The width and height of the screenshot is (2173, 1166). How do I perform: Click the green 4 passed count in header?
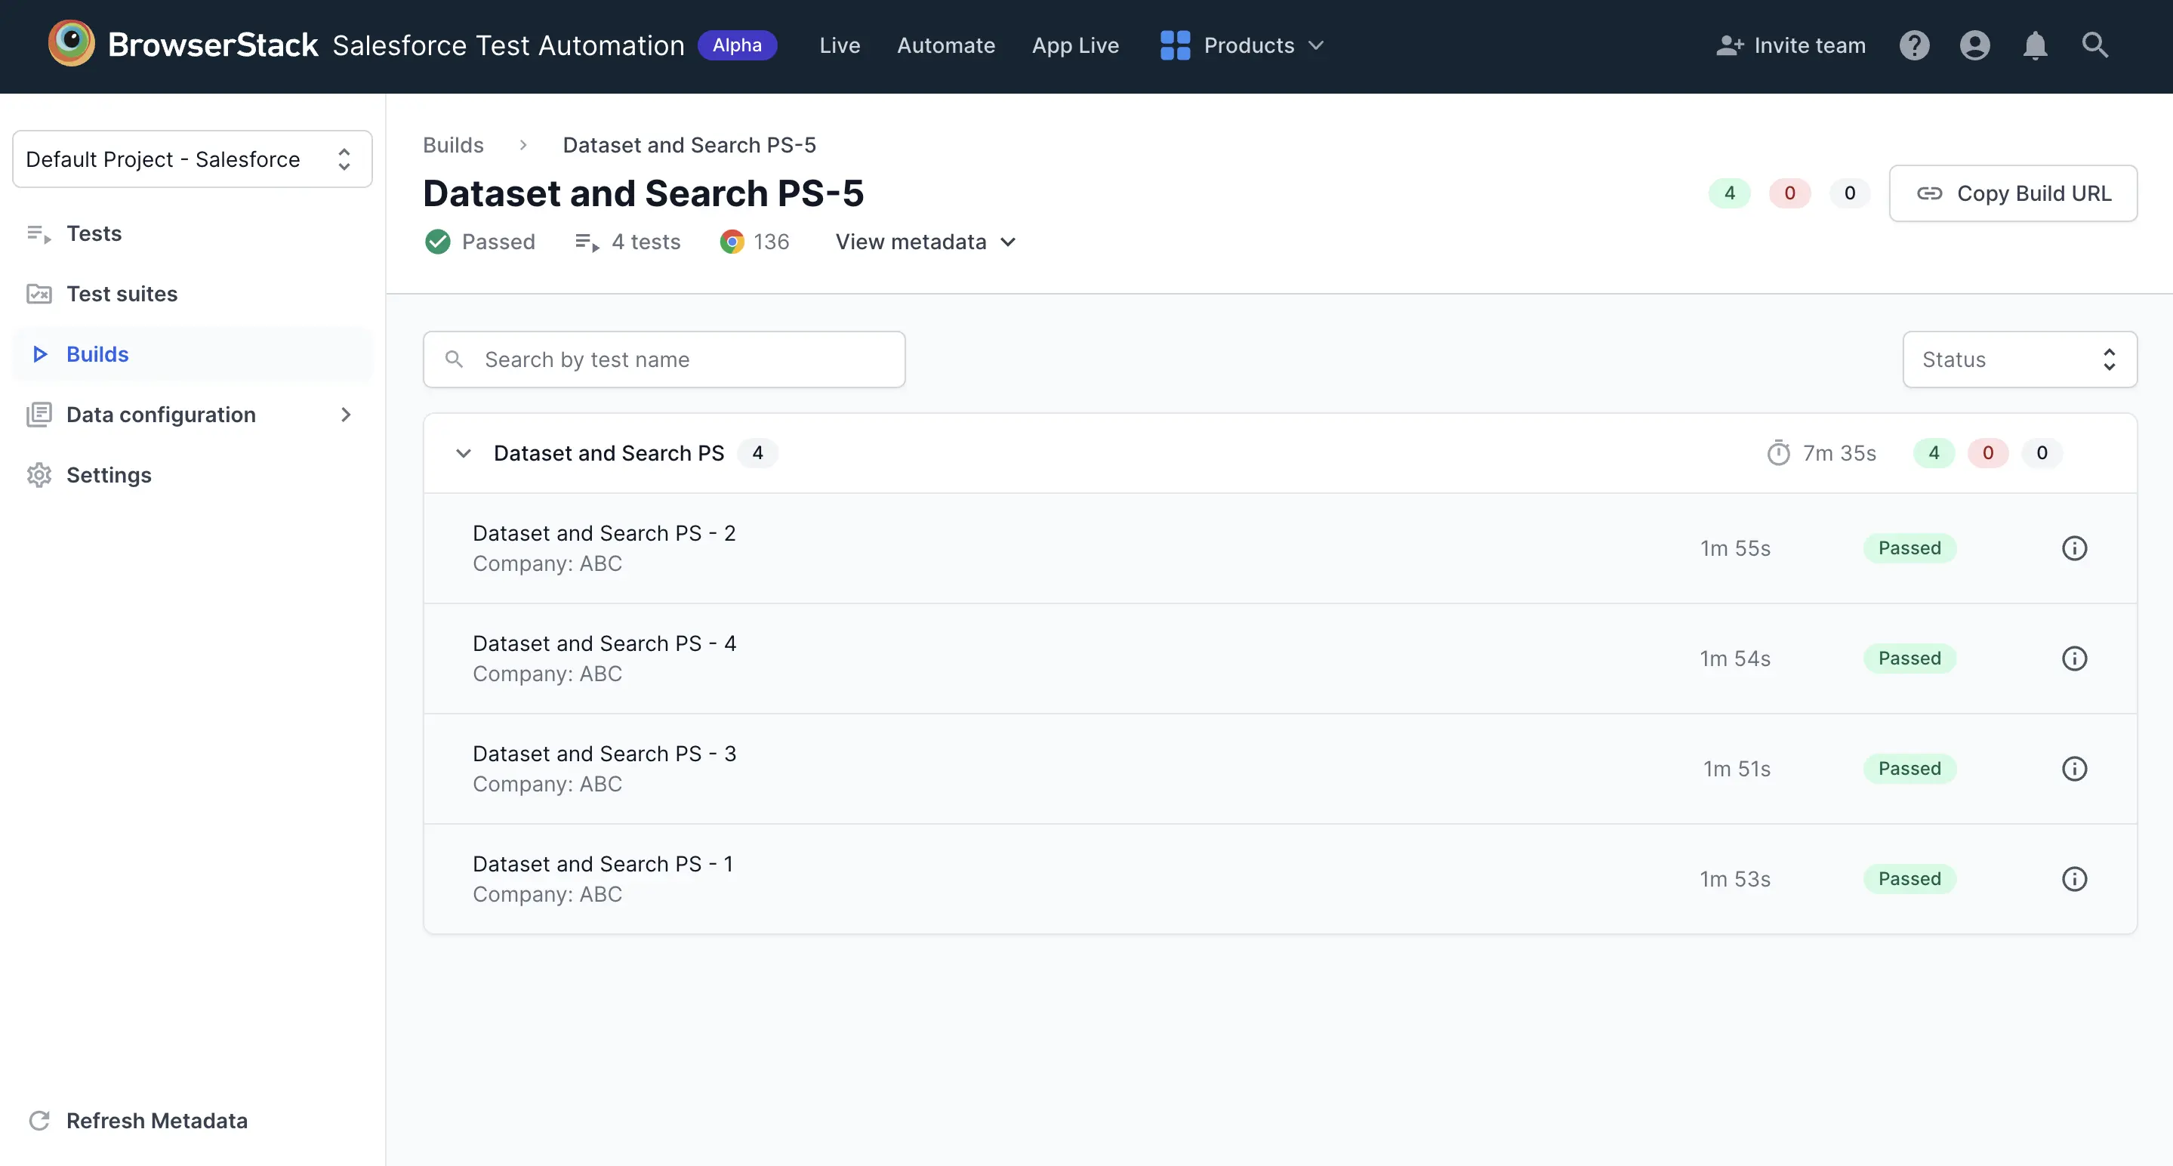(x=1729, y=193)
